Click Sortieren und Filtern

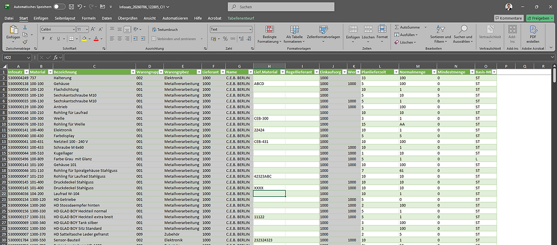click(x=440, y=35)
